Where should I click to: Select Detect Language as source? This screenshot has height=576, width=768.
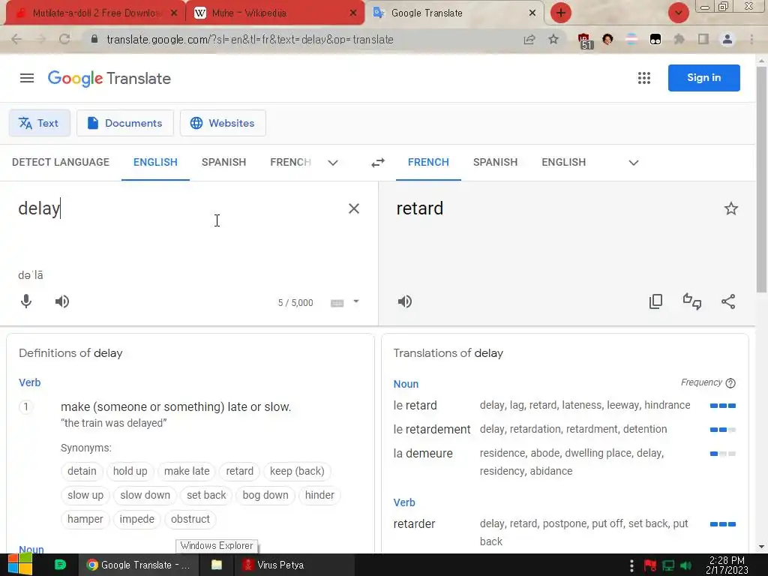point(61,162)
